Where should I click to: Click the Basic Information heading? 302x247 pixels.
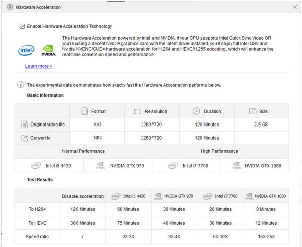[x=45, y=95]
